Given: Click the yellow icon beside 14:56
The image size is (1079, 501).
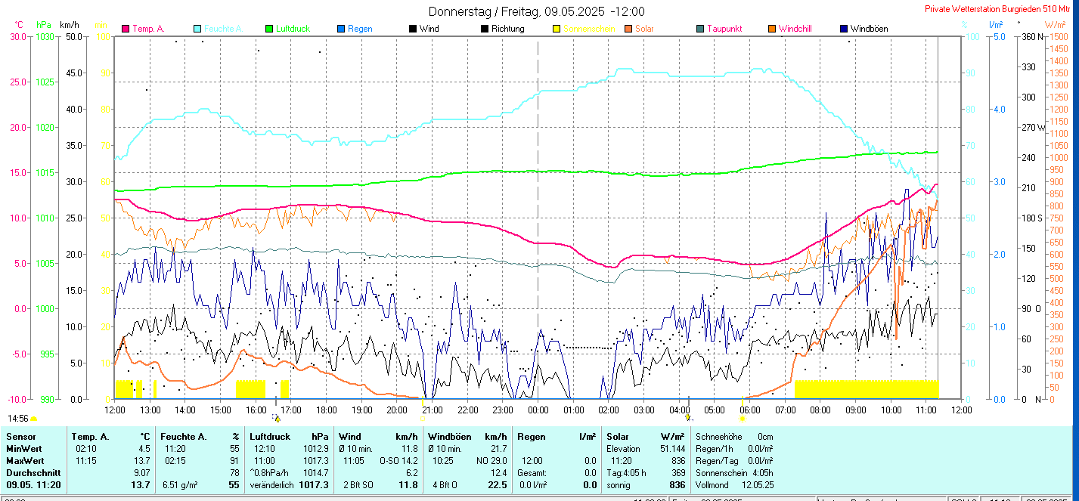Looking at the screenshot, I should 33,418.
